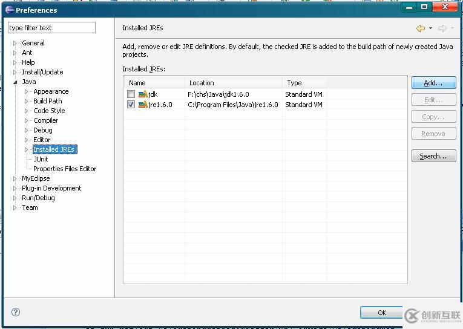Click Standard VM in the jre1.6.0 row
Screen dimensions: 463x329
304,105
